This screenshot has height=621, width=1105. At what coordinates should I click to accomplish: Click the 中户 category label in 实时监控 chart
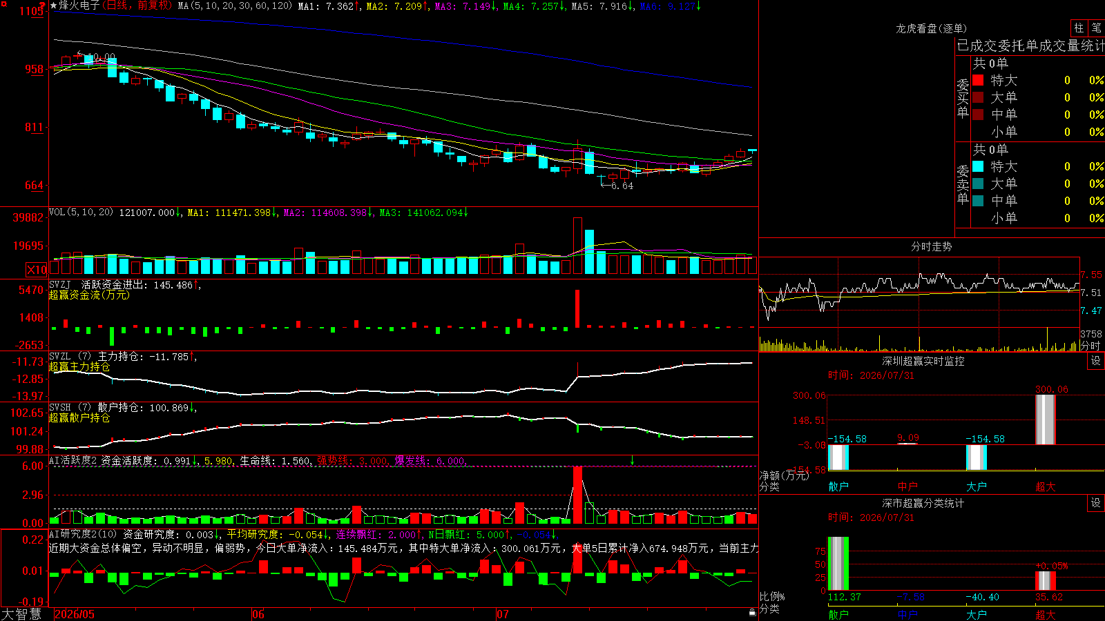click(x=907, y=486)
